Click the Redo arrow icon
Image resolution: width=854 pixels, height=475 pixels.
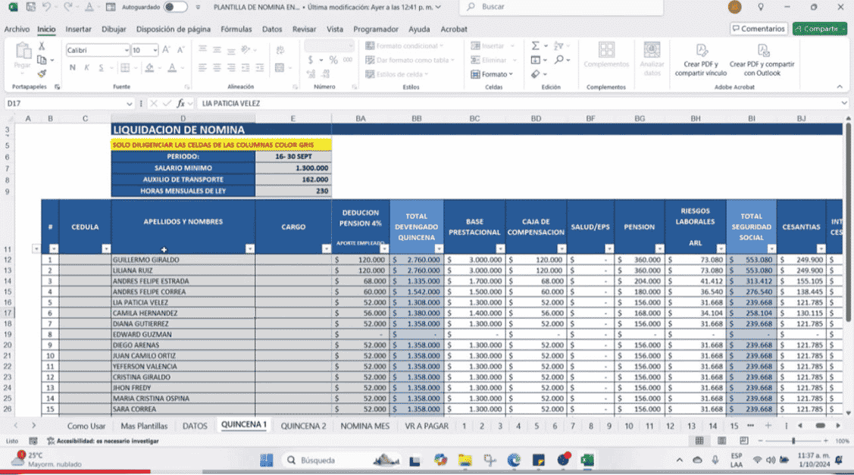pyautogui.click(x=68, y=7)
